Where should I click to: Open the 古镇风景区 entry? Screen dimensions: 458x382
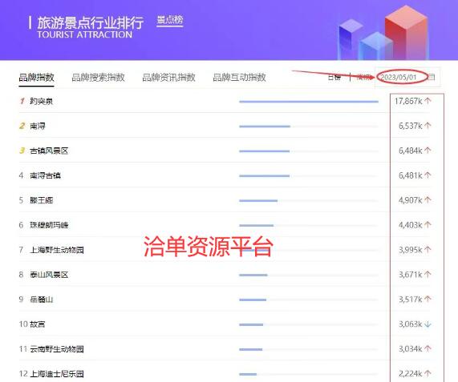tap(49, 151)
